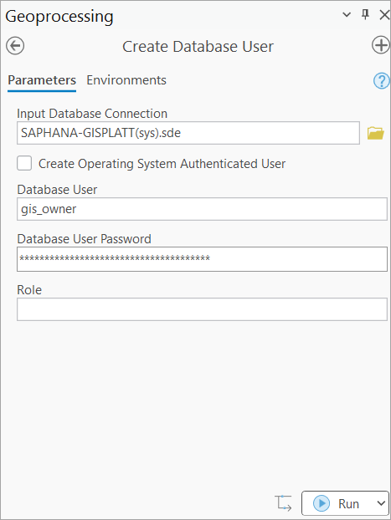
Task: Browse for a database connection folder
Action: tap(376, 133)
